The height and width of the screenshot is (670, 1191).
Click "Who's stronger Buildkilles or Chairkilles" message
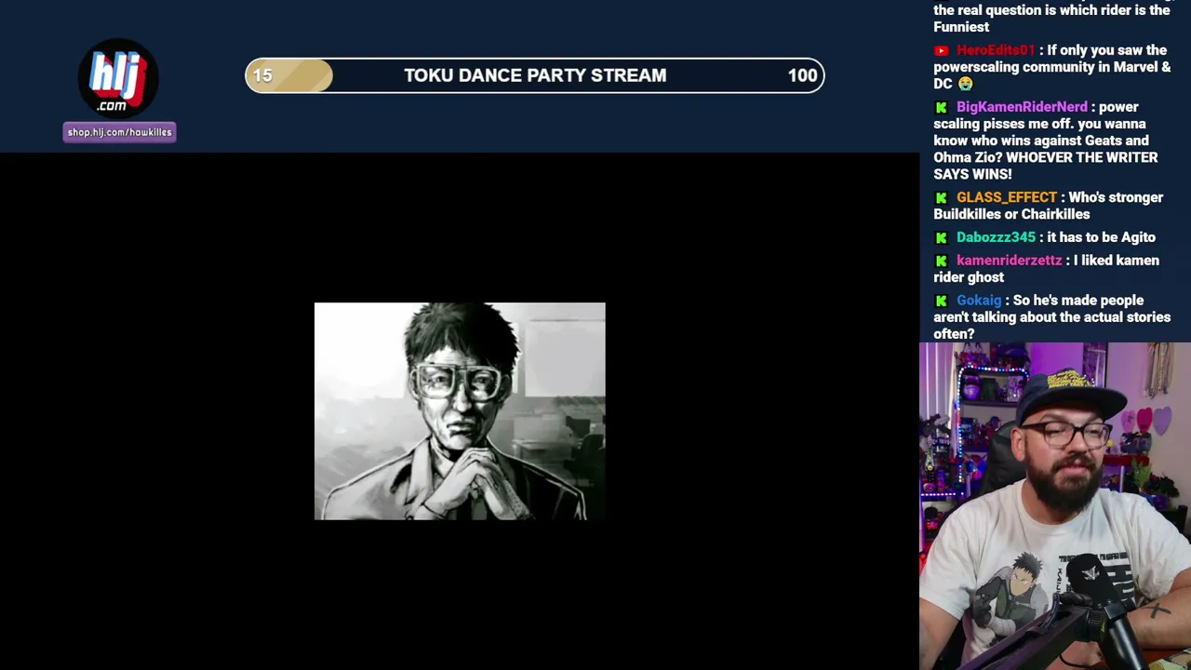[x=1049, y=206]
